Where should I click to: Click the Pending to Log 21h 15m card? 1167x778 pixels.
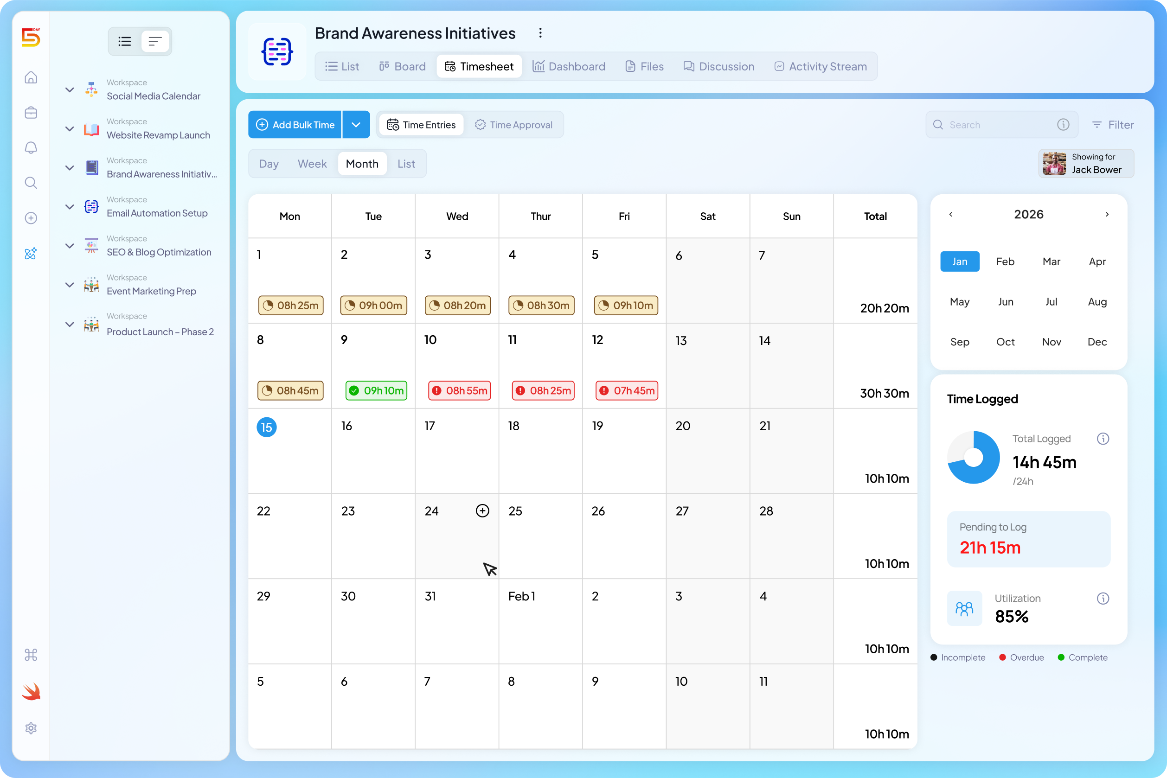(1028, 539)
